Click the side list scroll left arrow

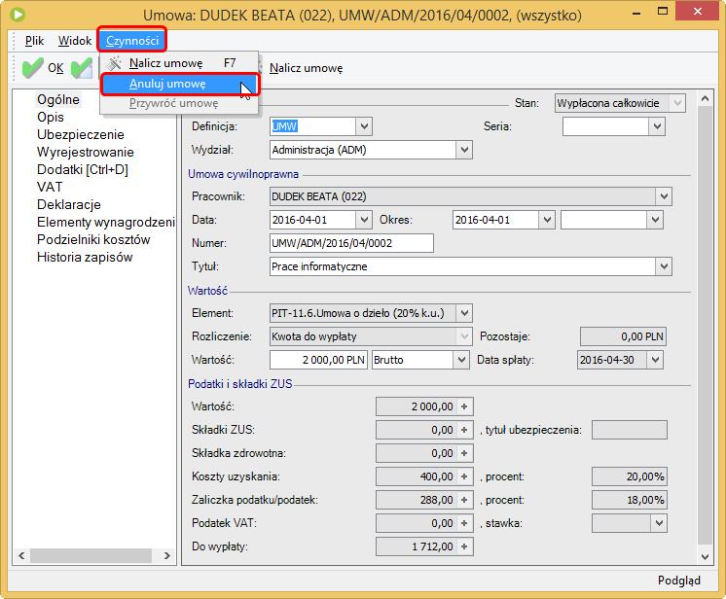pos(21,555)
